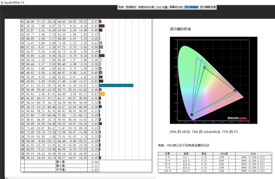Click the red primary point on gamut chart
This screenshot has height=179, width=275.
click(235, 91)
